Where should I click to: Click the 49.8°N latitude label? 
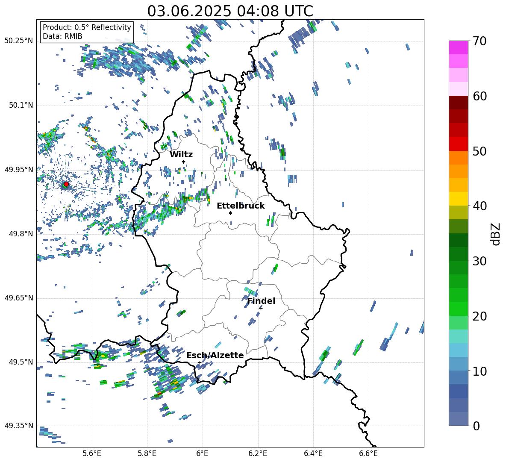pyautogui.click(x=21, y=234)
